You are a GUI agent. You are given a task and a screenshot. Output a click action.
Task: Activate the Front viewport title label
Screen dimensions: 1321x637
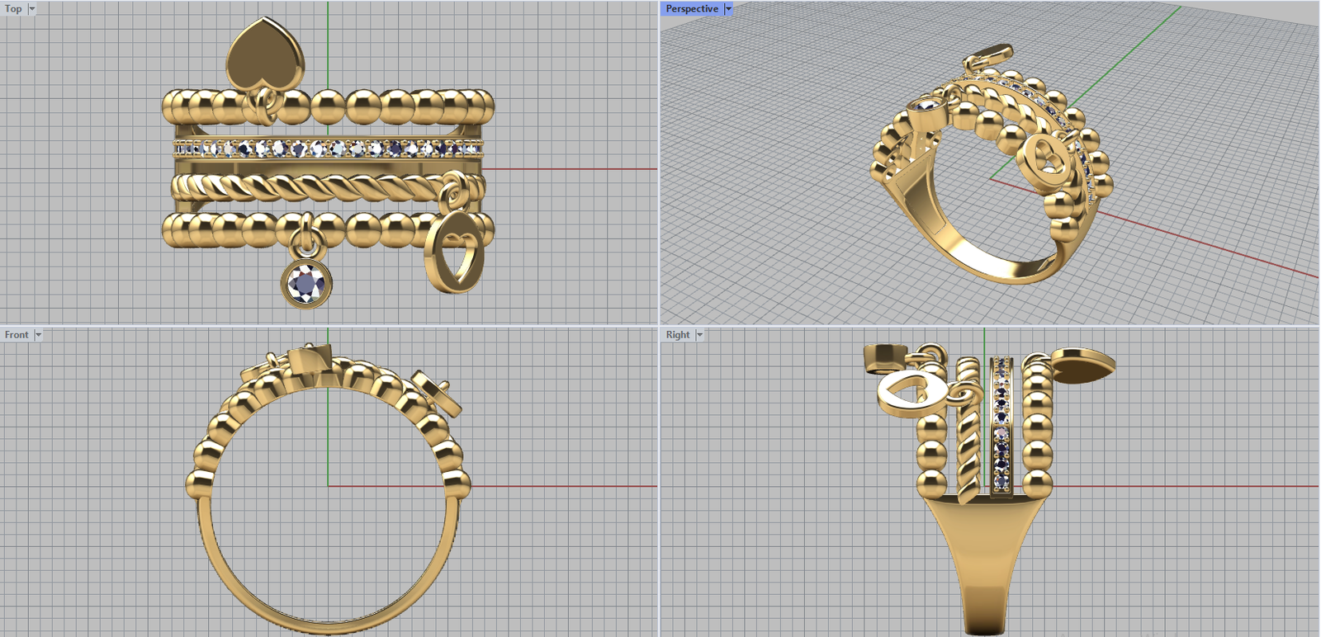16,335
